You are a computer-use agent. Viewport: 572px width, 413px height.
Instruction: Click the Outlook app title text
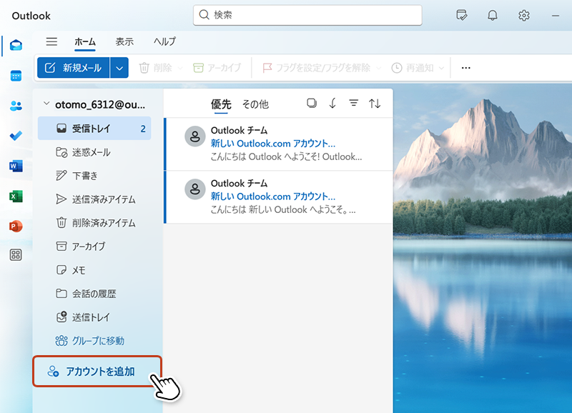click(x=31, y=16)
